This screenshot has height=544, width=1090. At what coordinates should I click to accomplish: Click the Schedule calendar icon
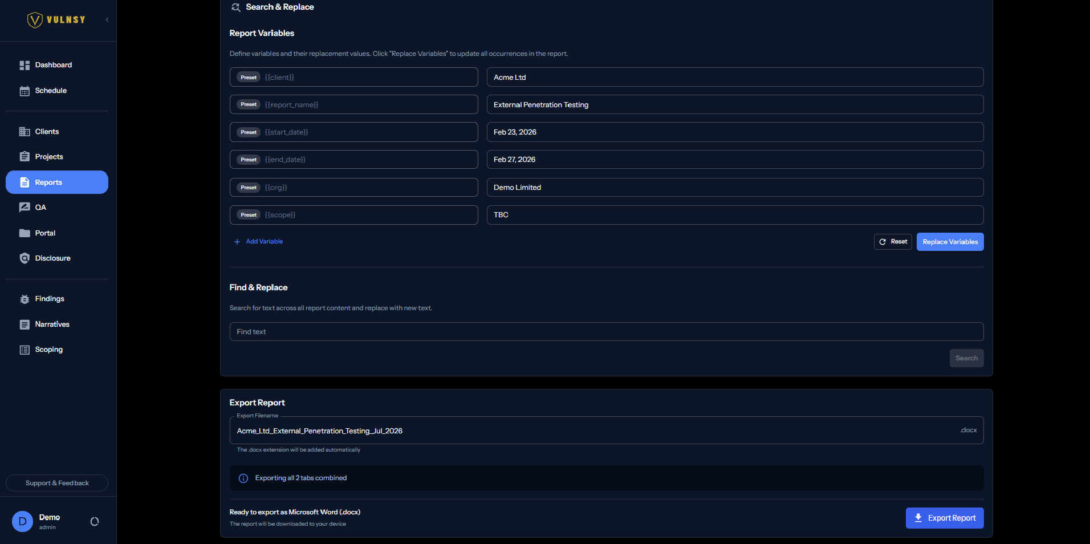pyautogui.click(x=25, y=91)
